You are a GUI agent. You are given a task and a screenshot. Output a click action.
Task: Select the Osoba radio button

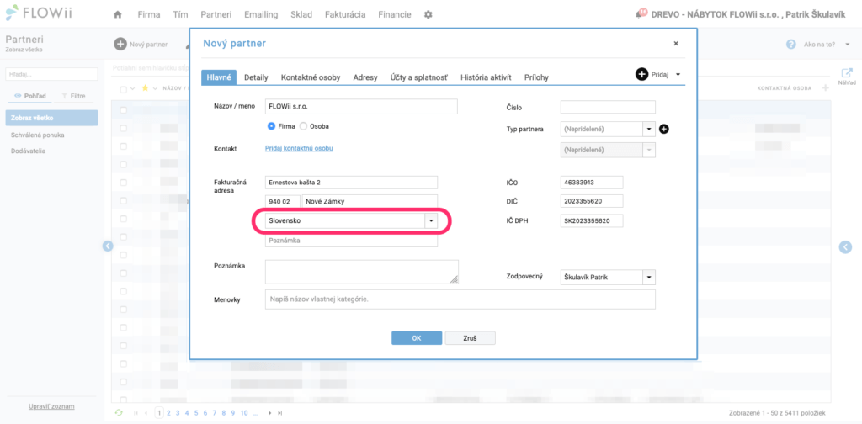pyautogui.click(x=303, y=126)
